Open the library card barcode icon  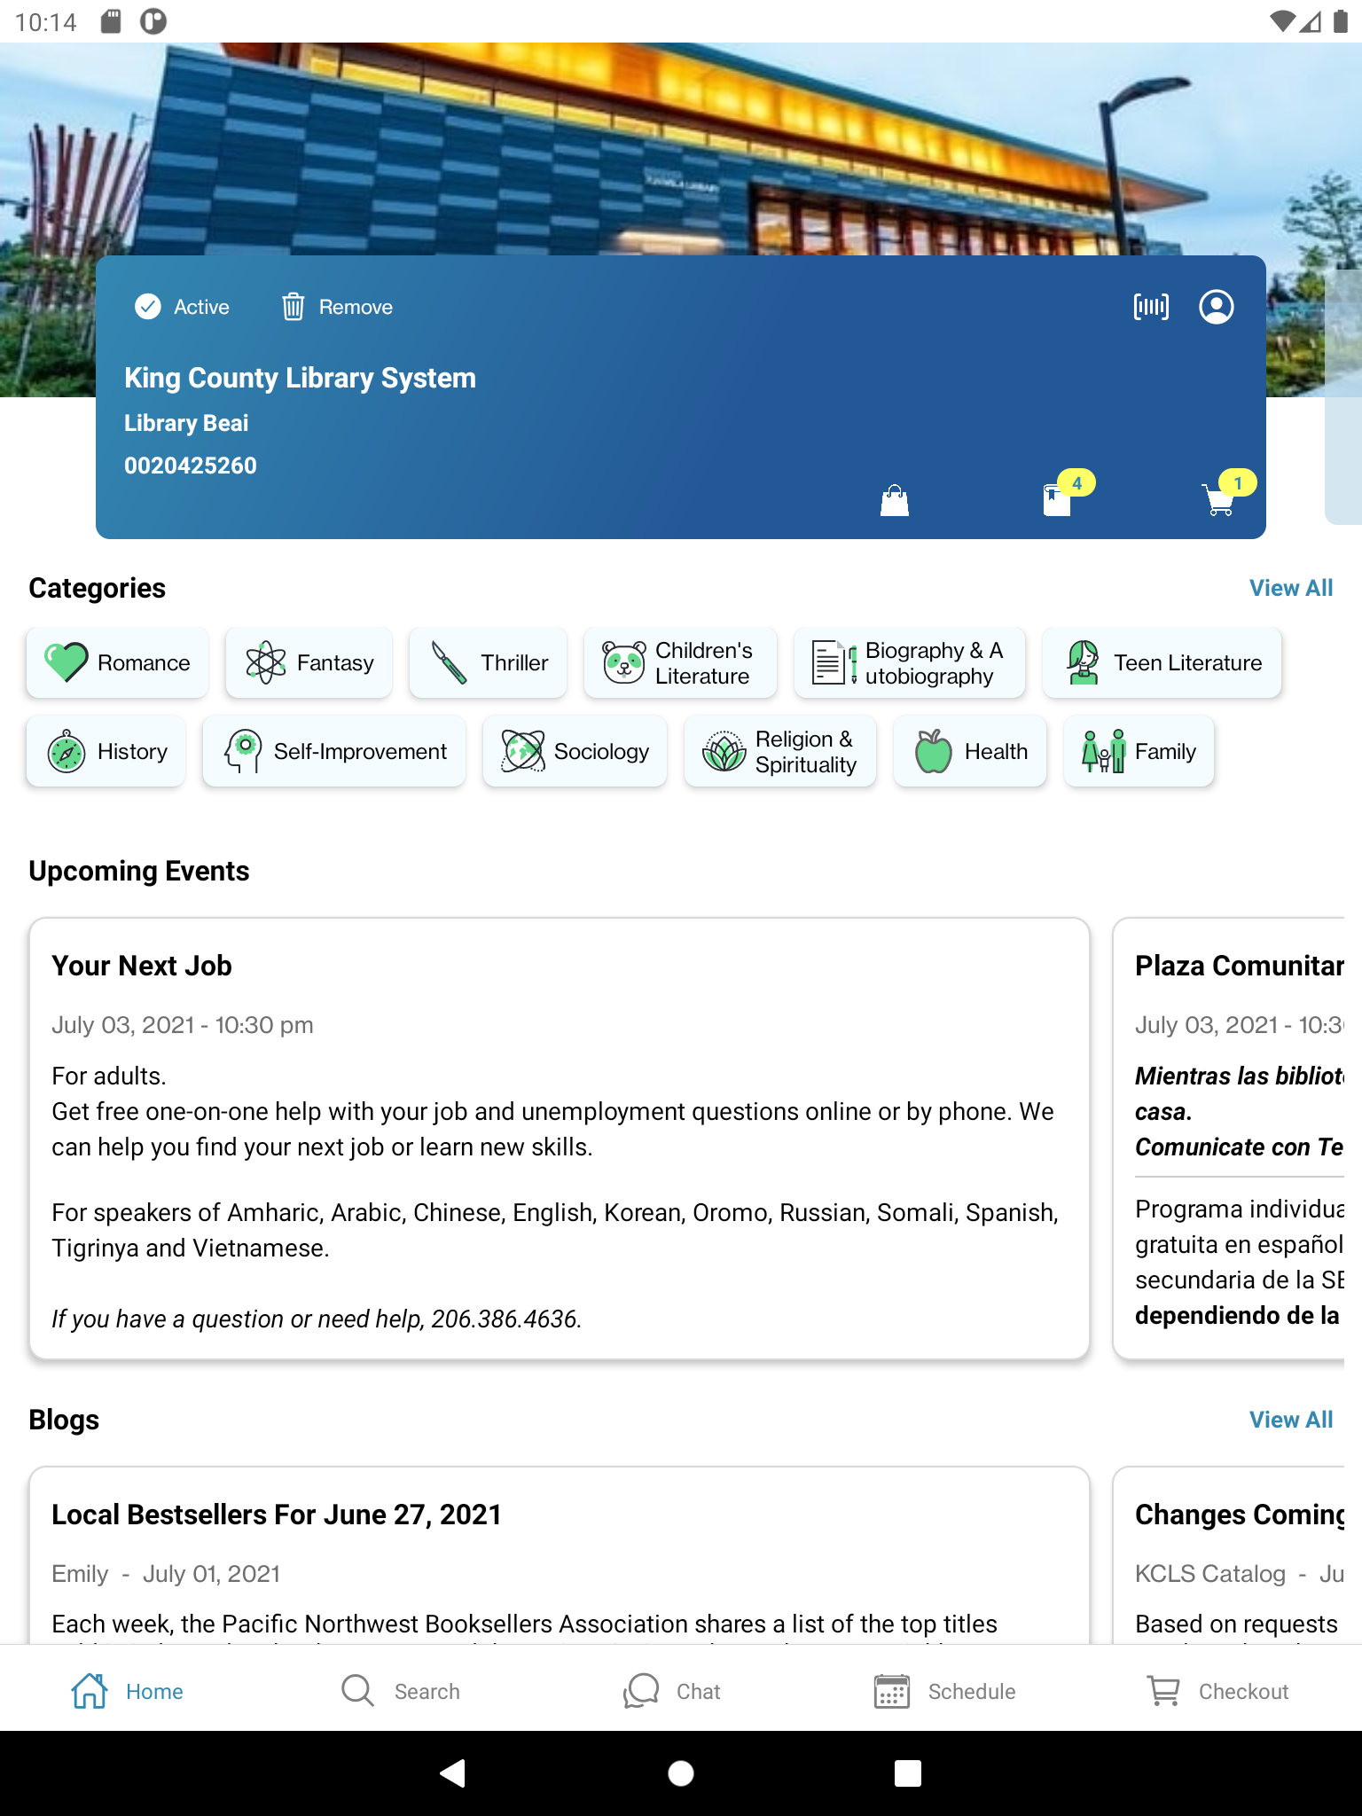[1151, 307]
